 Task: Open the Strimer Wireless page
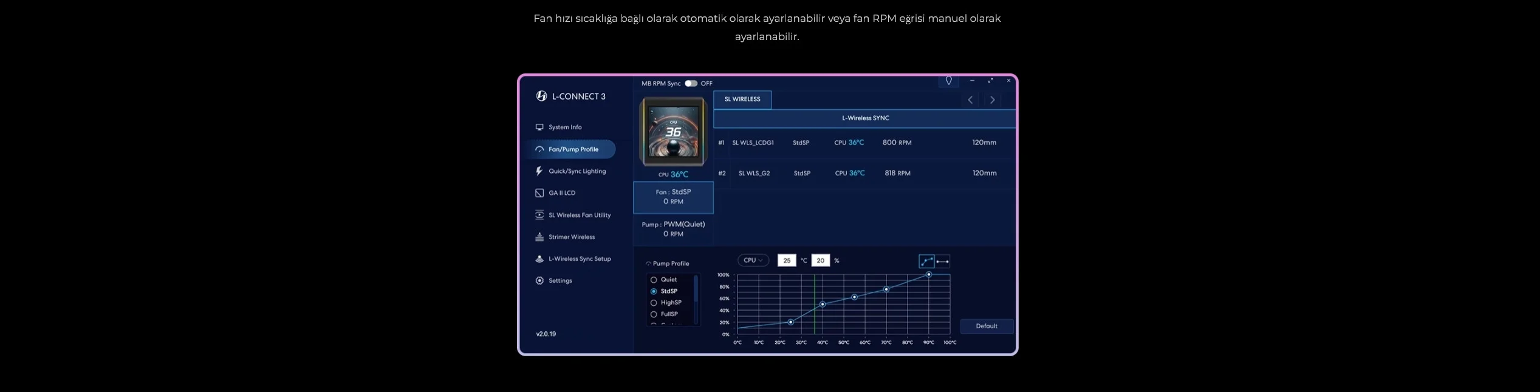click(571, 237)
